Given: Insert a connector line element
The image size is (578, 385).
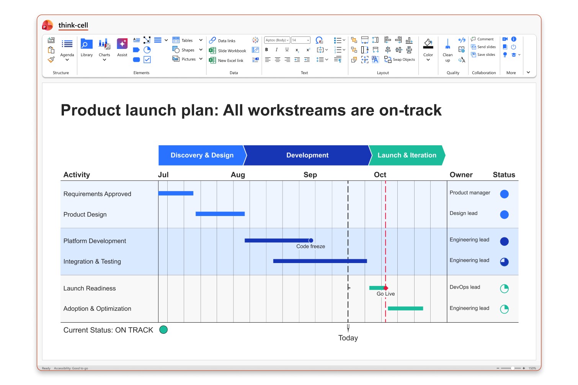Looking at the screenshot, I should pyautogui.click(x=147, y=40).
